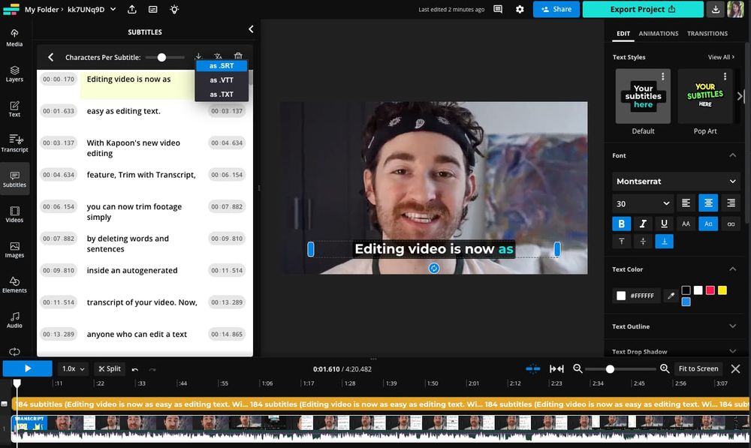751x448 pixels.
Task: Open the font size dropdown showing 30
Action: pos(642,203)
